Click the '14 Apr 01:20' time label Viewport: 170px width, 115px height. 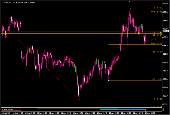point(54,113)
